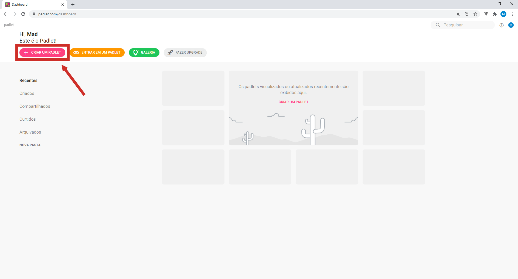This screenshot has height=279, width=518.
Task: Click the address bar URL padlet.com/dashboard
Action: point(57,14)
